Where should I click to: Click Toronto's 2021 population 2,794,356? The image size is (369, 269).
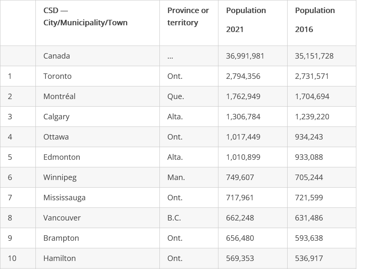(243, 76)
